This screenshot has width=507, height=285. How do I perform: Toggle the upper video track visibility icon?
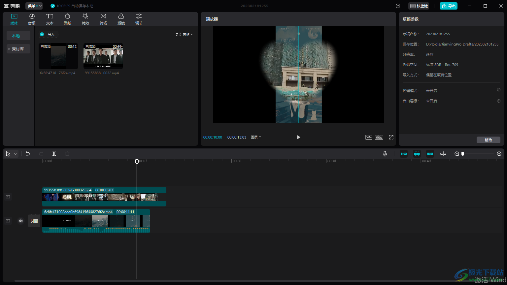coord(8,197)
